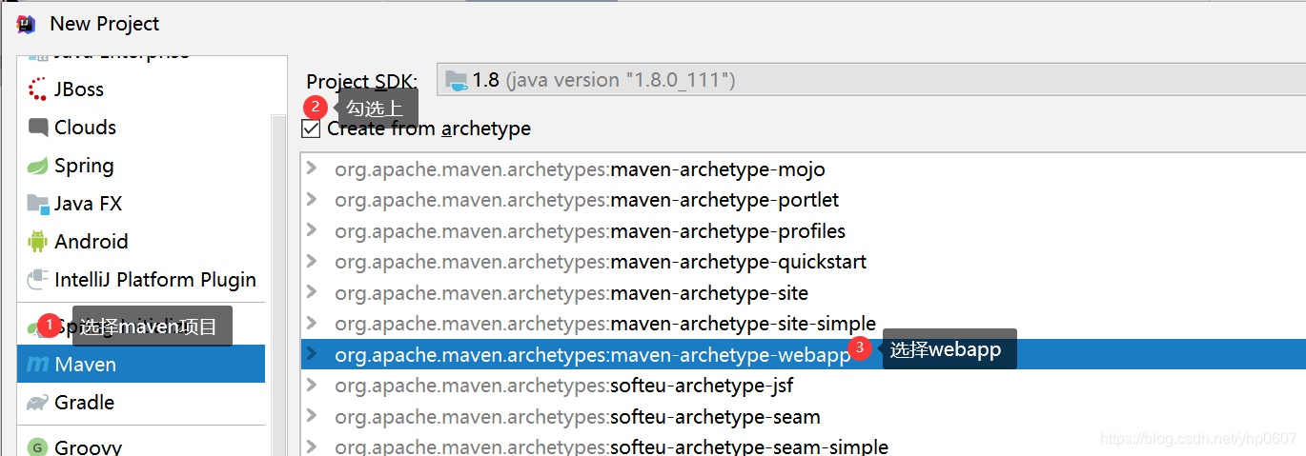1306x456 pixels.
Task: Select Java FX project type
Action: click(141, 204)
